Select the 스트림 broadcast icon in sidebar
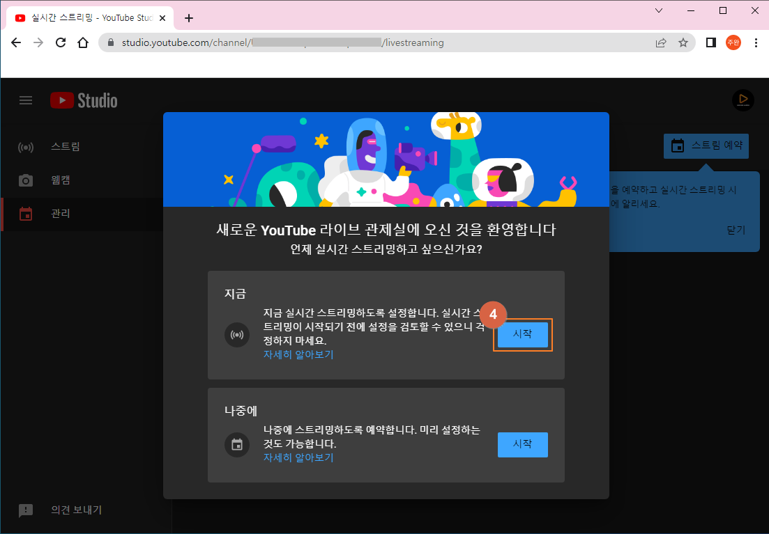Viewport: 769px width, 534px height. coord(26,147)
